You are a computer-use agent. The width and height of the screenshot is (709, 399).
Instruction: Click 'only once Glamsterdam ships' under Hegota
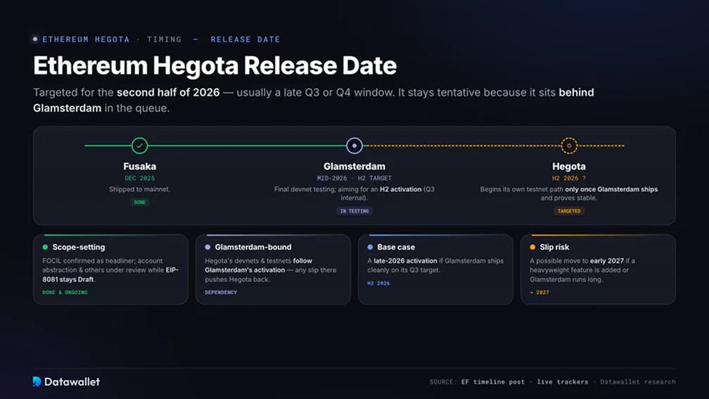pyautogui.click(x=611, y=189)
